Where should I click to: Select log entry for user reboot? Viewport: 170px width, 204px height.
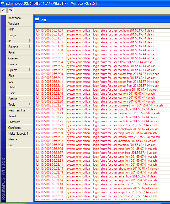pyautogui.click(x=103, y=169)
